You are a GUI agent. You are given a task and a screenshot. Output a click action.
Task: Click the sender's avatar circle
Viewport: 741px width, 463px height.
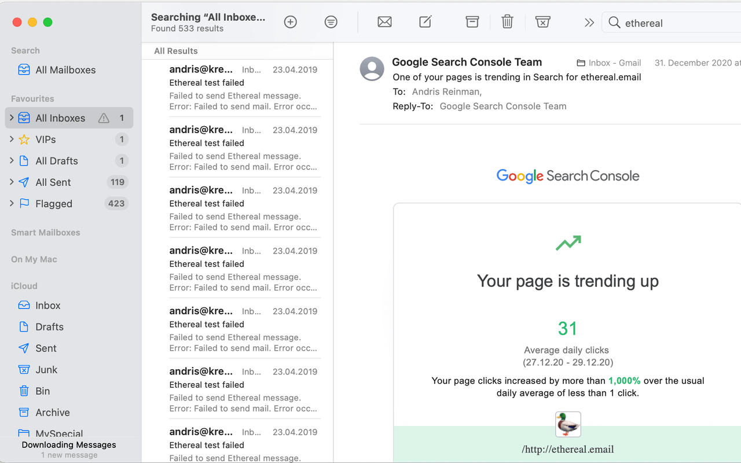click(x=372, y=69)
